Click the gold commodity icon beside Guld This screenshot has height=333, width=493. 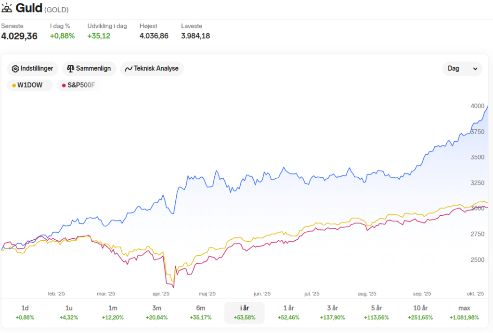coord(7,8)
